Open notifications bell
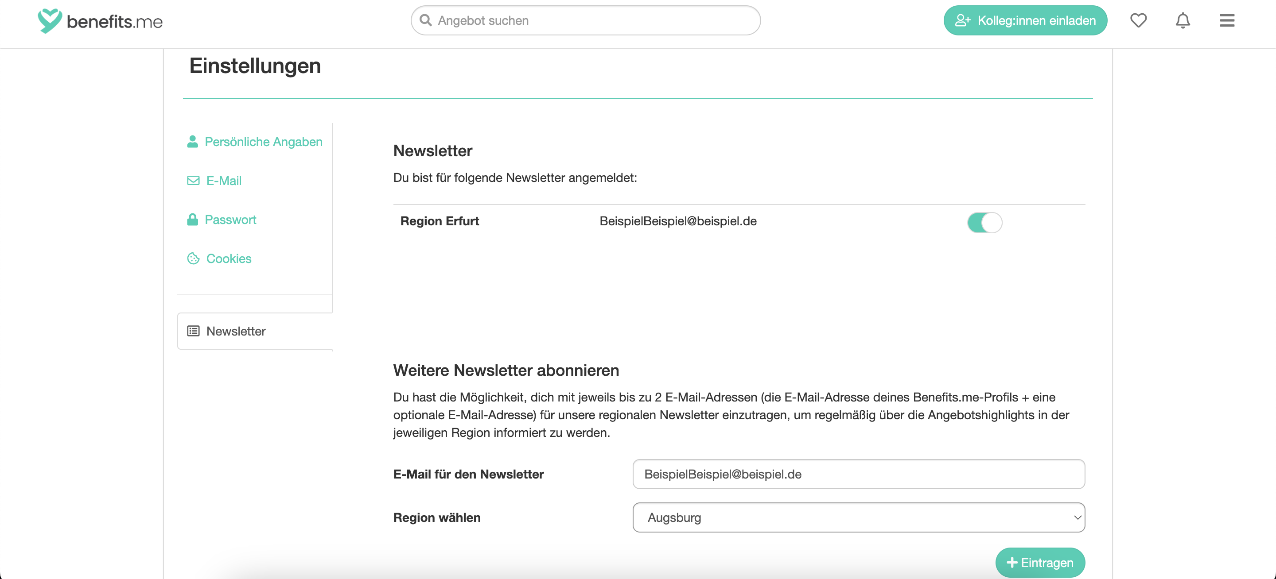Viewport: 1276px width, 579px height. 1183,20
